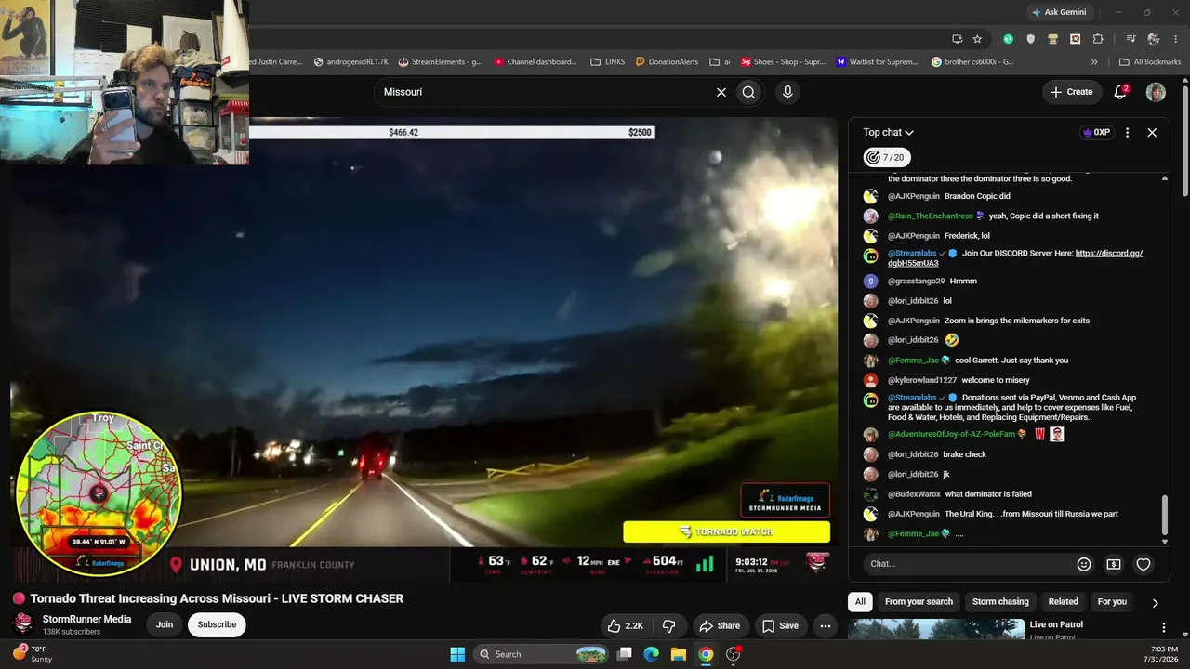
Task: Open the LINKS bookmark folder
Action: tap(607, 62)
